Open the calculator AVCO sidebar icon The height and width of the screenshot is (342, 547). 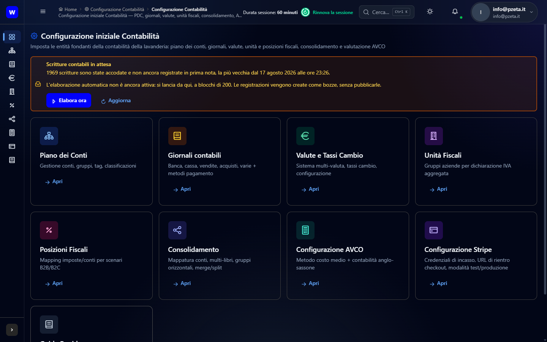tap(12, 133)
